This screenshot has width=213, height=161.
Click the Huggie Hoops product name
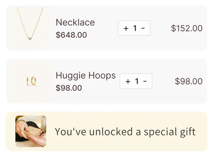(86, 76)
